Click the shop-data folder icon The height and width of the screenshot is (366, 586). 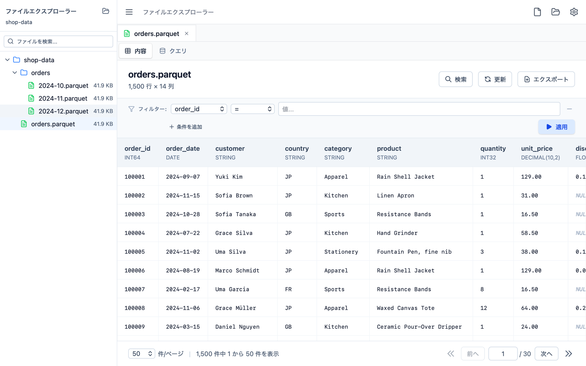click(x=16, y=60)
